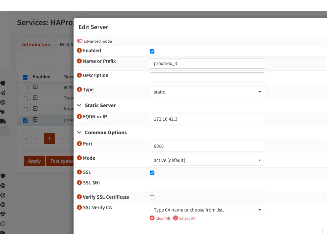This screenshot has width=327, height=234.
Task: Click the shield icon in sidebar
Action: click(3, 176)
